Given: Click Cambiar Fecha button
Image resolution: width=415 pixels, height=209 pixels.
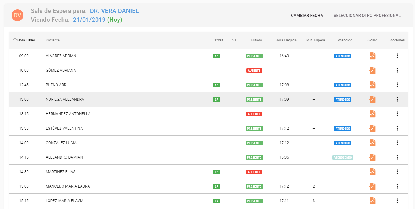Looking at the screenshot, I should [x=307, y=16].
